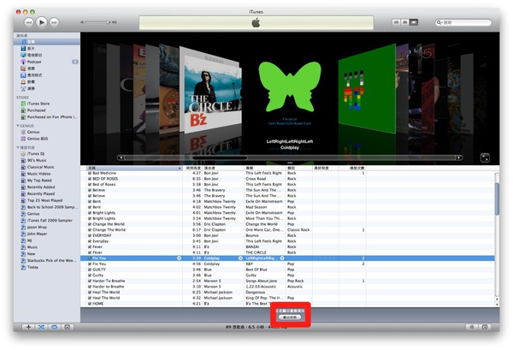Sort by Genre (類型) column header
This screenshot has width=513, height=350.
pos(299,168)
